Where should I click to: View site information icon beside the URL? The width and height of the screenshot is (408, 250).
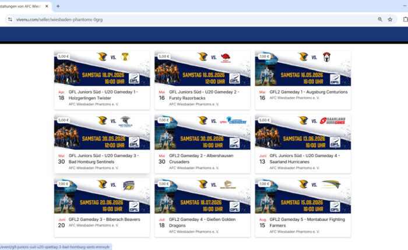(9, 19)
